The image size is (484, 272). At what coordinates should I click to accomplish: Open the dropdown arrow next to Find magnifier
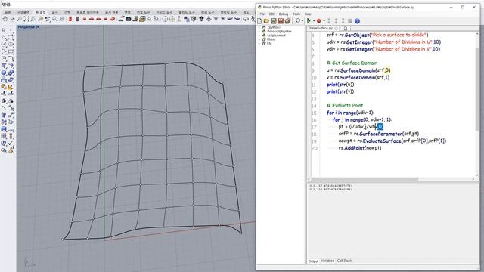point(302,21)
